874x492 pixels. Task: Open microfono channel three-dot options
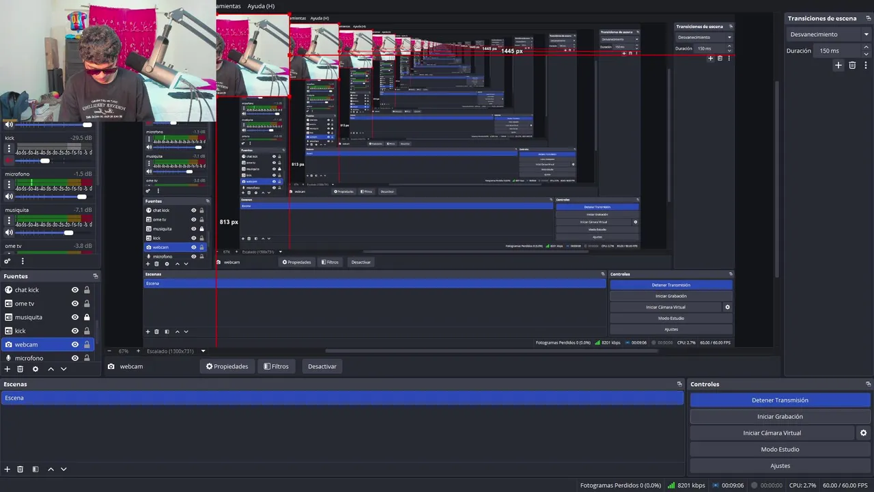pos(9,185)
